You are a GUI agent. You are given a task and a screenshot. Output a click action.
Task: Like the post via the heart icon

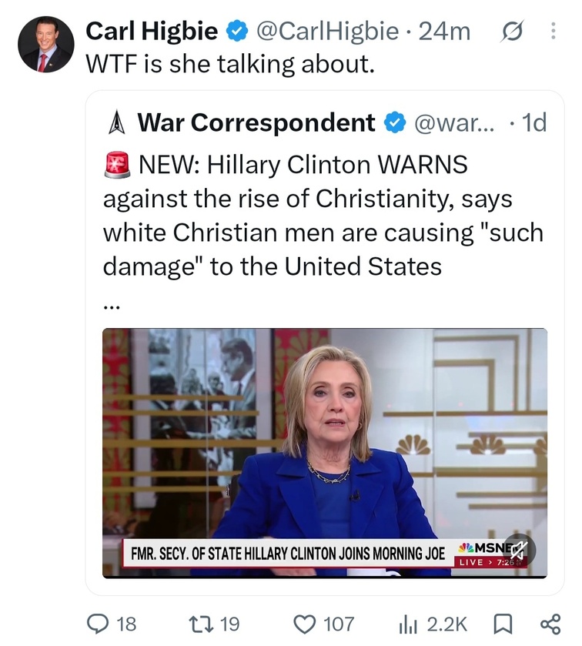(x=304, y=624)
